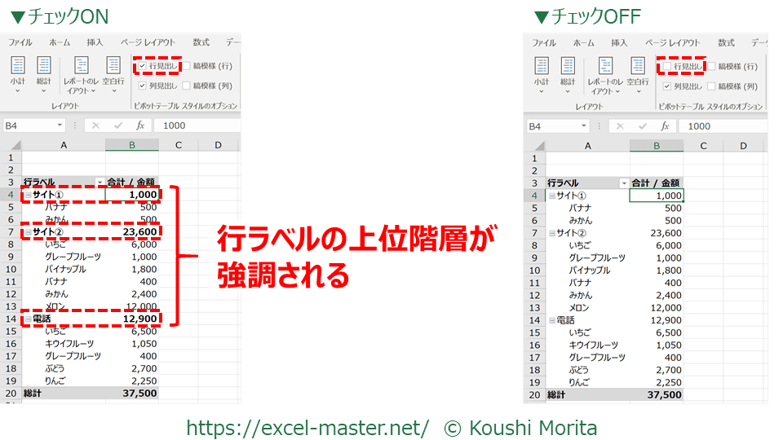Click the fx insert function icon in チェックON panel
The height and width of the screenshot is (440, 783).
tap(140, 125)
